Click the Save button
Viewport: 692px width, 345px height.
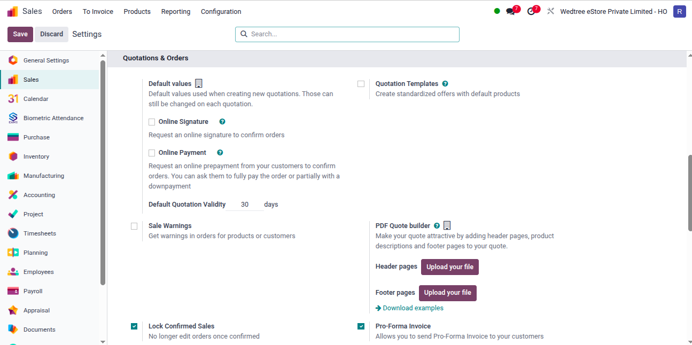(20, 34)
